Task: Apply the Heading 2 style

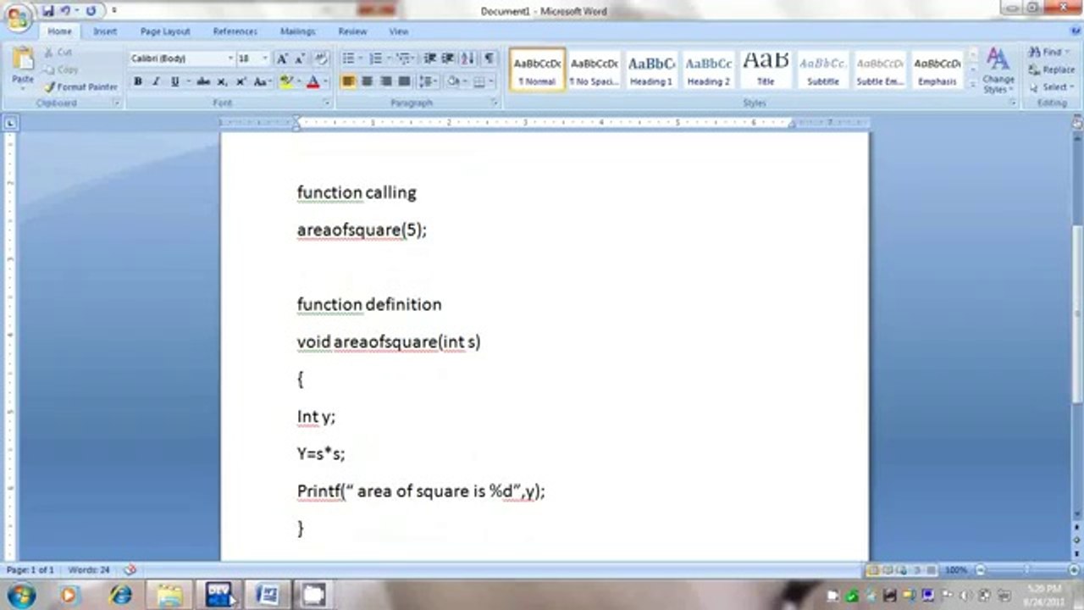Action: click(709, 69)
